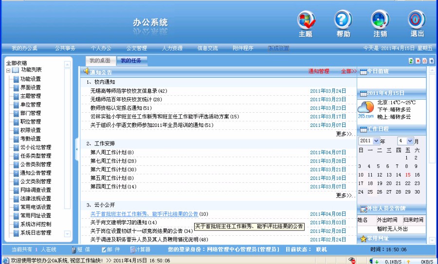Click sidebar scrollbar up arrow
The width and height of the screenshot is (438, 264).
pos(67,65)
